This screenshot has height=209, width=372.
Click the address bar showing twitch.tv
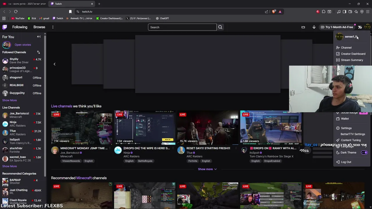[169, 12]
